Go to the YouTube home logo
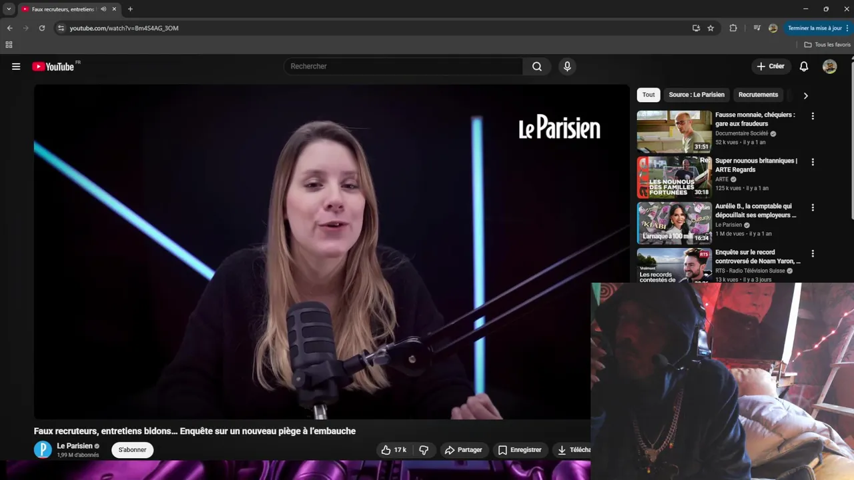The height and width of the screenshot is (480, 854). pyautogui.click(x=53, y=66)
